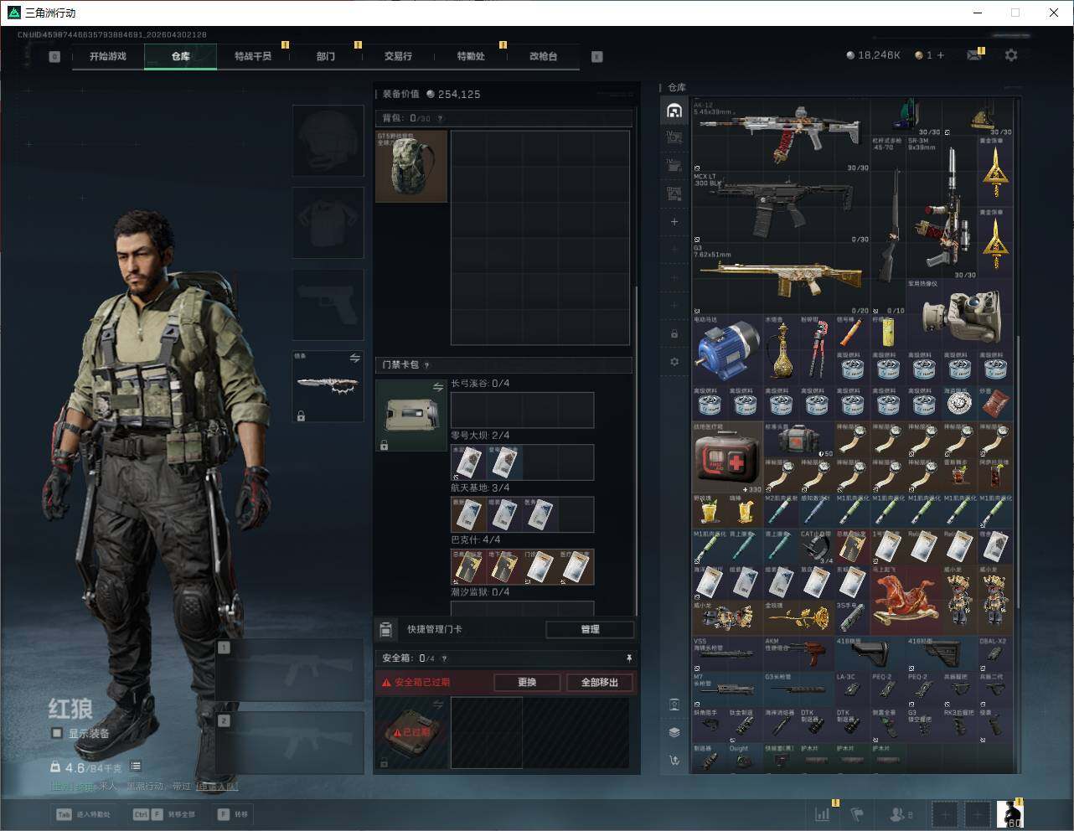This screenshot has width=1074, height=831.
Task: Show help for 门禁卡包
Action: (427, 365)
